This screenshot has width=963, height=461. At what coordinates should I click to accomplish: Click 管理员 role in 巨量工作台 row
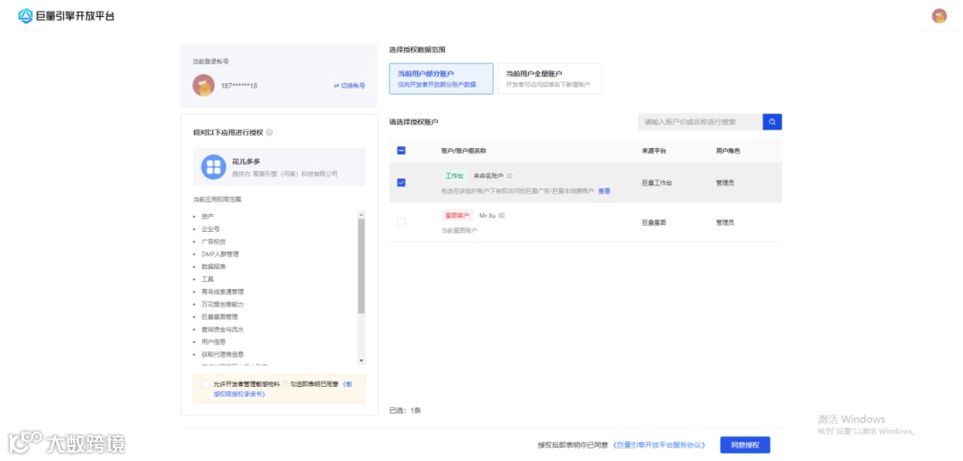725,183
